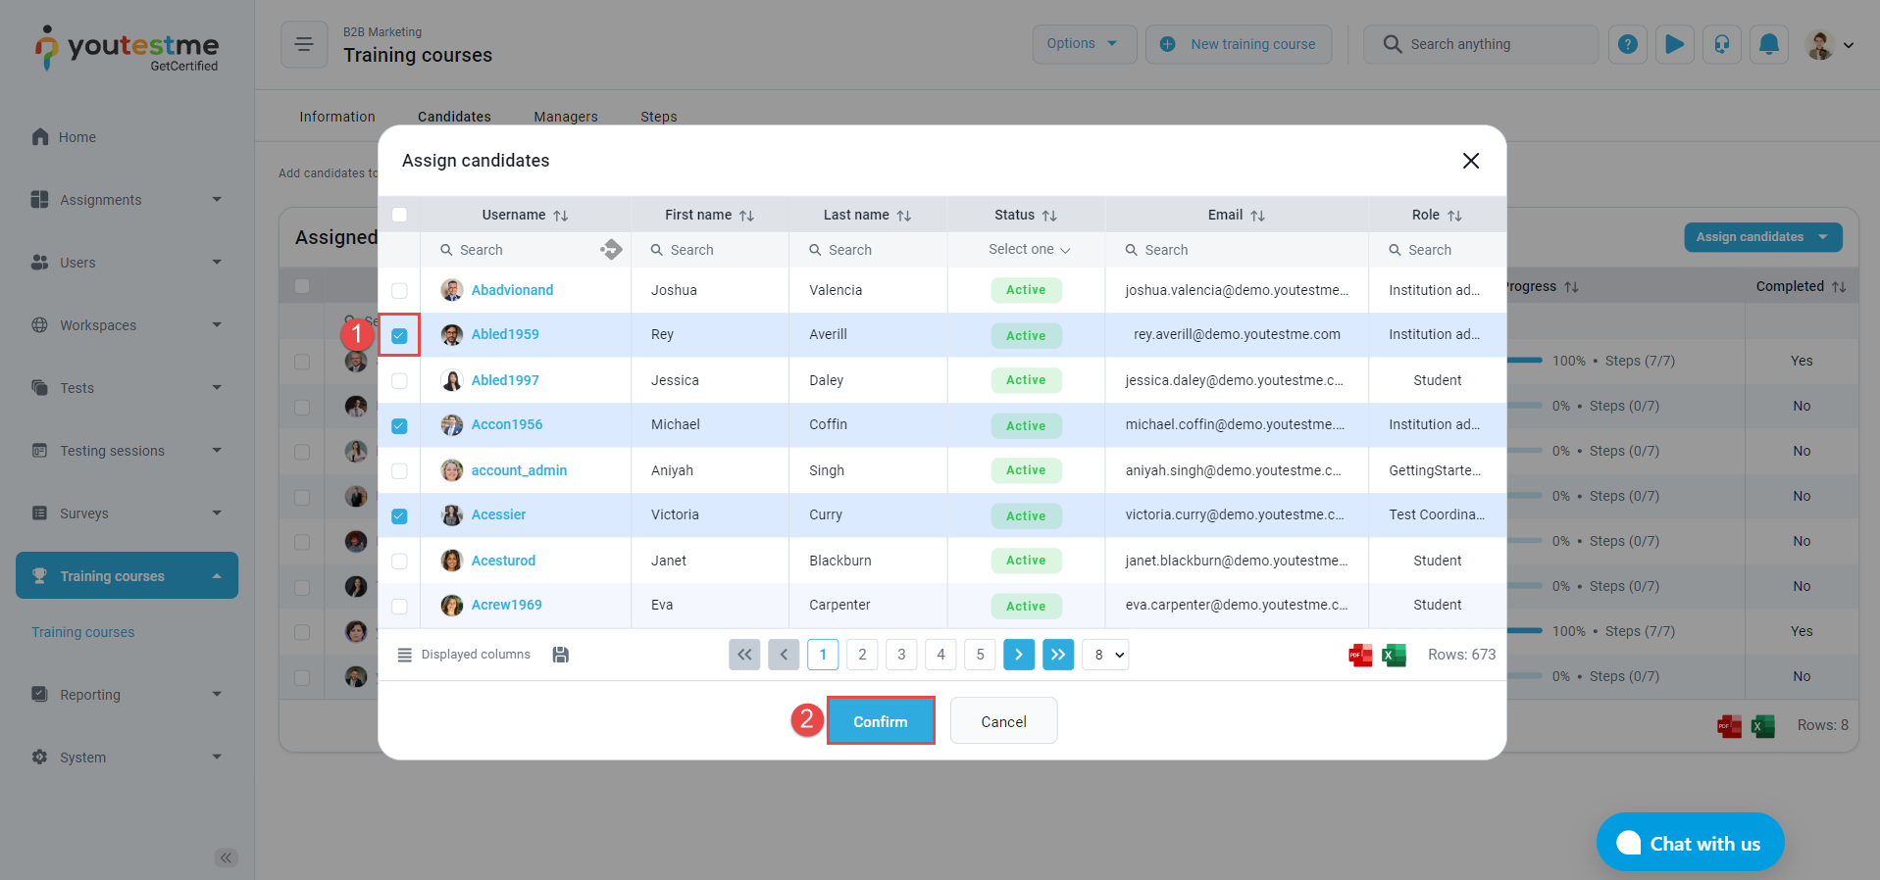Open the notifications bell
Screen dimensions: 1880x880
1769,44
